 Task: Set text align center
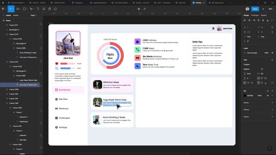pos(248,83)
